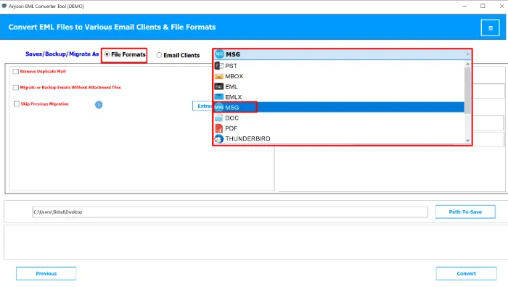Click the black EML icon
The height and width of the screenshot is (287, 508).
[219, 87]
